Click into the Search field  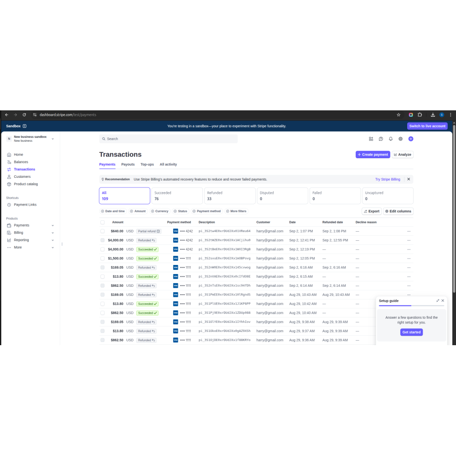pos(169,139)
